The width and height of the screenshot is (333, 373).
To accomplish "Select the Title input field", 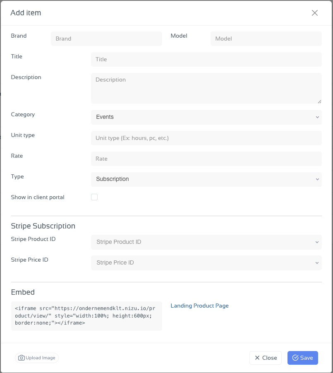I will [x=206, y=59].
